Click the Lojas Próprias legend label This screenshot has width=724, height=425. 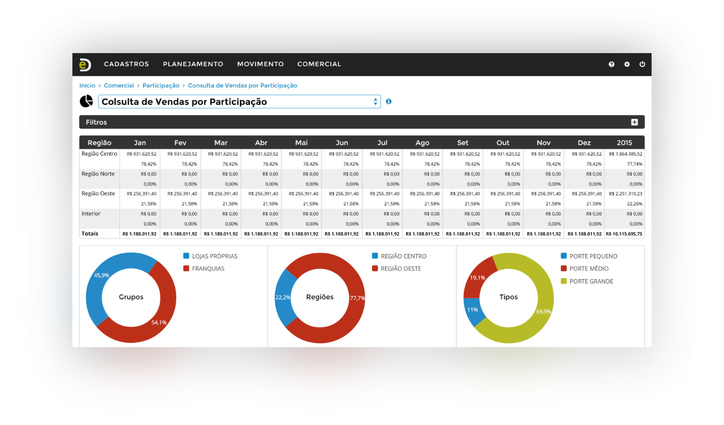(x=215, y=256)
